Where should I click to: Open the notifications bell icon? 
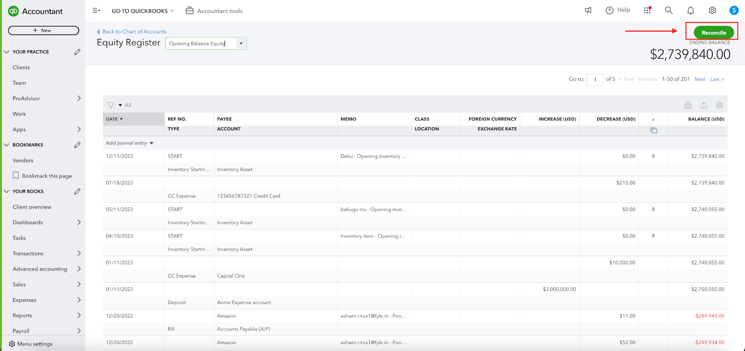click(691, 10)
